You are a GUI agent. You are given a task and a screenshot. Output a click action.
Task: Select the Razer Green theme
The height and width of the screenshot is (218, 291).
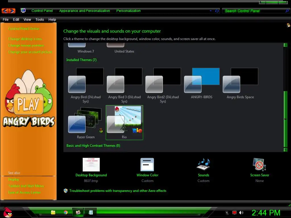point(86,123)
